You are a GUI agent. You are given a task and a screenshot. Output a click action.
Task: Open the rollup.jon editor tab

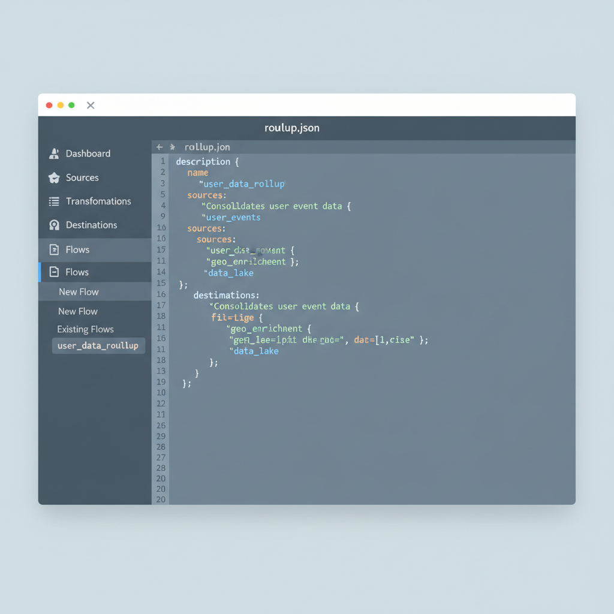point(207,146)
